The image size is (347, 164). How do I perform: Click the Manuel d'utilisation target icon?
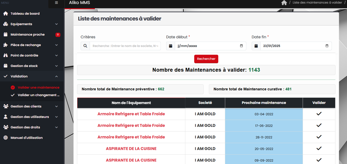tap(5, 138)
